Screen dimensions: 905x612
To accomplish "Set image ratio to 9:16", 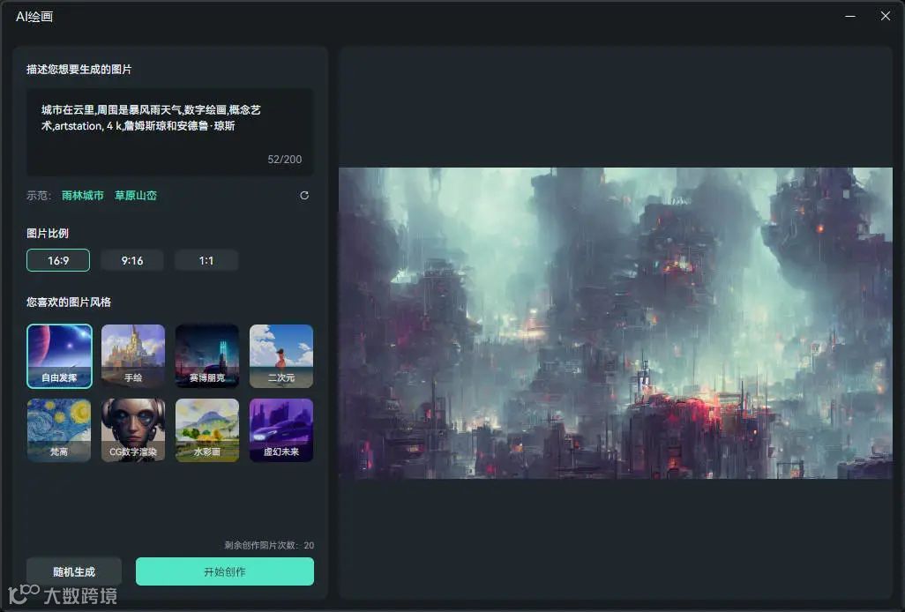I will pos(132,260).
